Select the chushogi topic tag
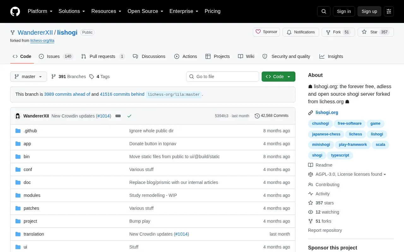404x252 pixels. click(x=320, y=123)
